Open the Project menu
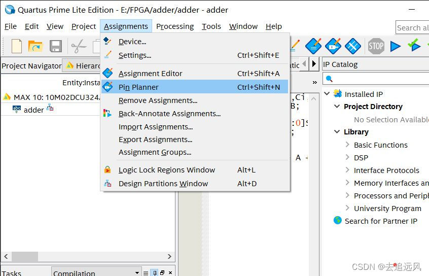The image size is (429, 276). [x=84, y=26]
